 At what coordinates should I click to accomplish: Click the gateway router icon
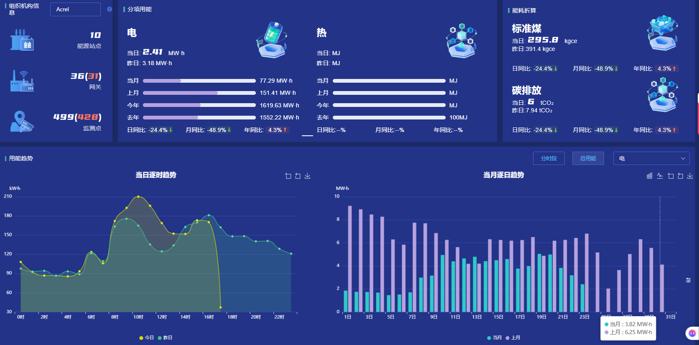click(22, 81)
